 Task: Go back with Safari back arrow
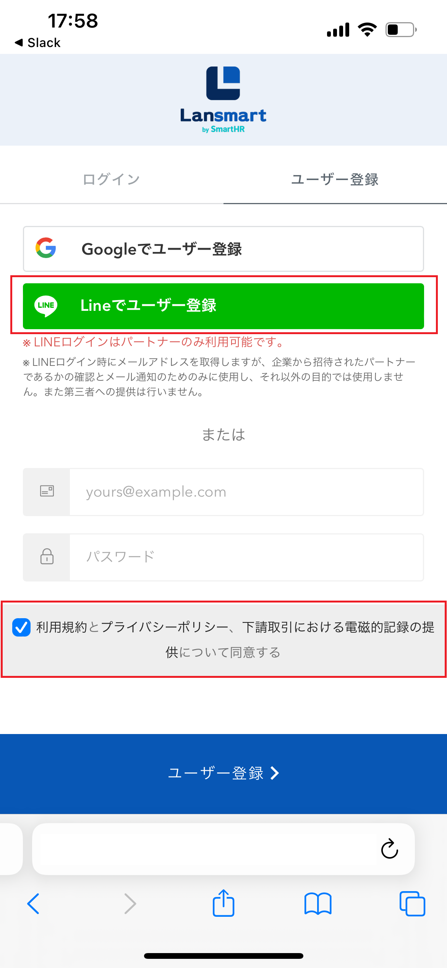click(33, 904)
